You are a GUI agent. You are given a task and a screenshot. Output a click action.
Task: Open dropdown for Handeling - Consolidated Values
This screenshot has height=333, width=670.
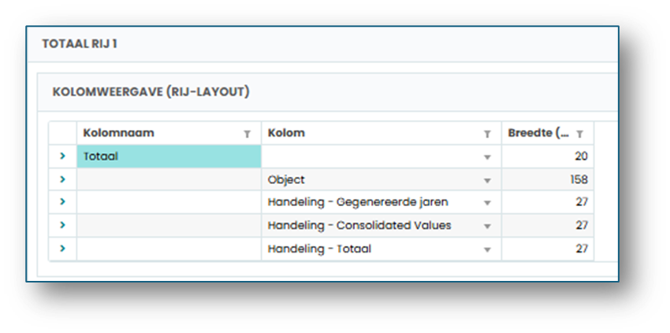pyautogui.click(x=487, y=226)
